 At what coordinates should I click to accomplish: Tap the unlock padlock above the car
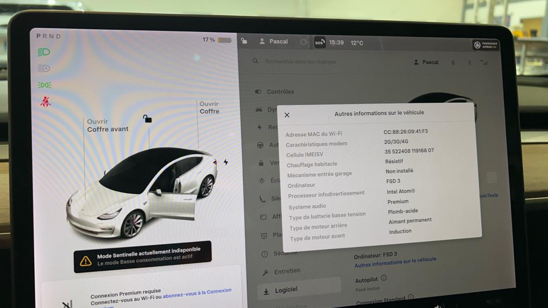pos(147,119)
